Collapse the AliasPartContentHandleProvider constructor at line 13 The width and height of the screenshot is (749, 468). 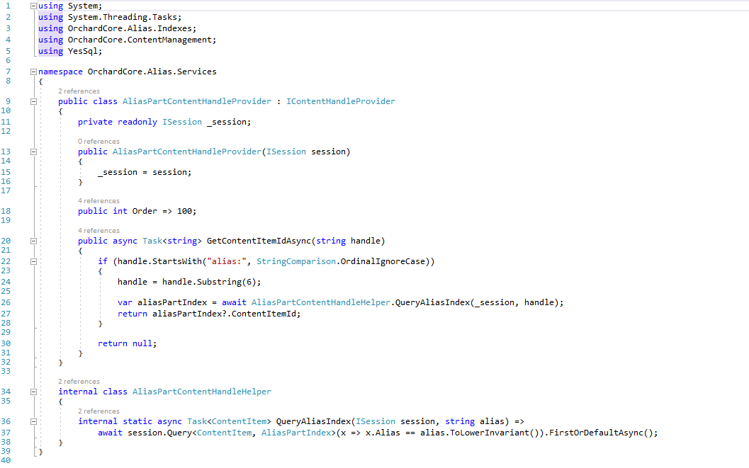pyautogui.click(x=33, y=152)
